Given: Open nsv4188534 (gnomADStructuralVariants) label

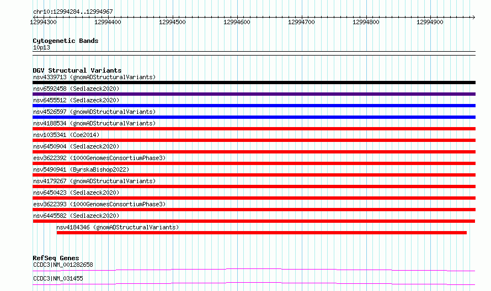Looking at the screenshot, I should point(94,123).
